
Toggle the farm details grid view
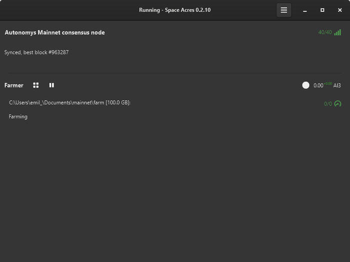pyautogui.click(x=36, y=85)
